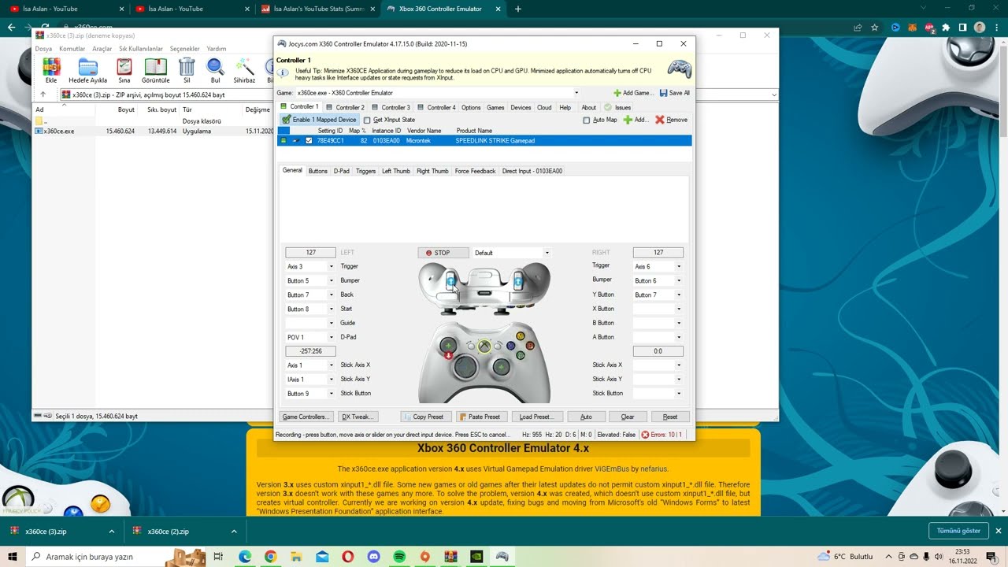Click the blue info icon in the tip banner

coord(283,72)
